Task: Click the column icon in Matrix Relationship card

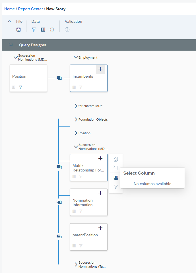Action: point(74,176)
